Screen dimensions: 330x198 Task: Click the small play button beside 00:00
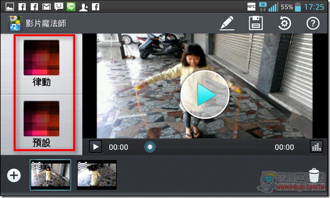click(x=95, y=147)
